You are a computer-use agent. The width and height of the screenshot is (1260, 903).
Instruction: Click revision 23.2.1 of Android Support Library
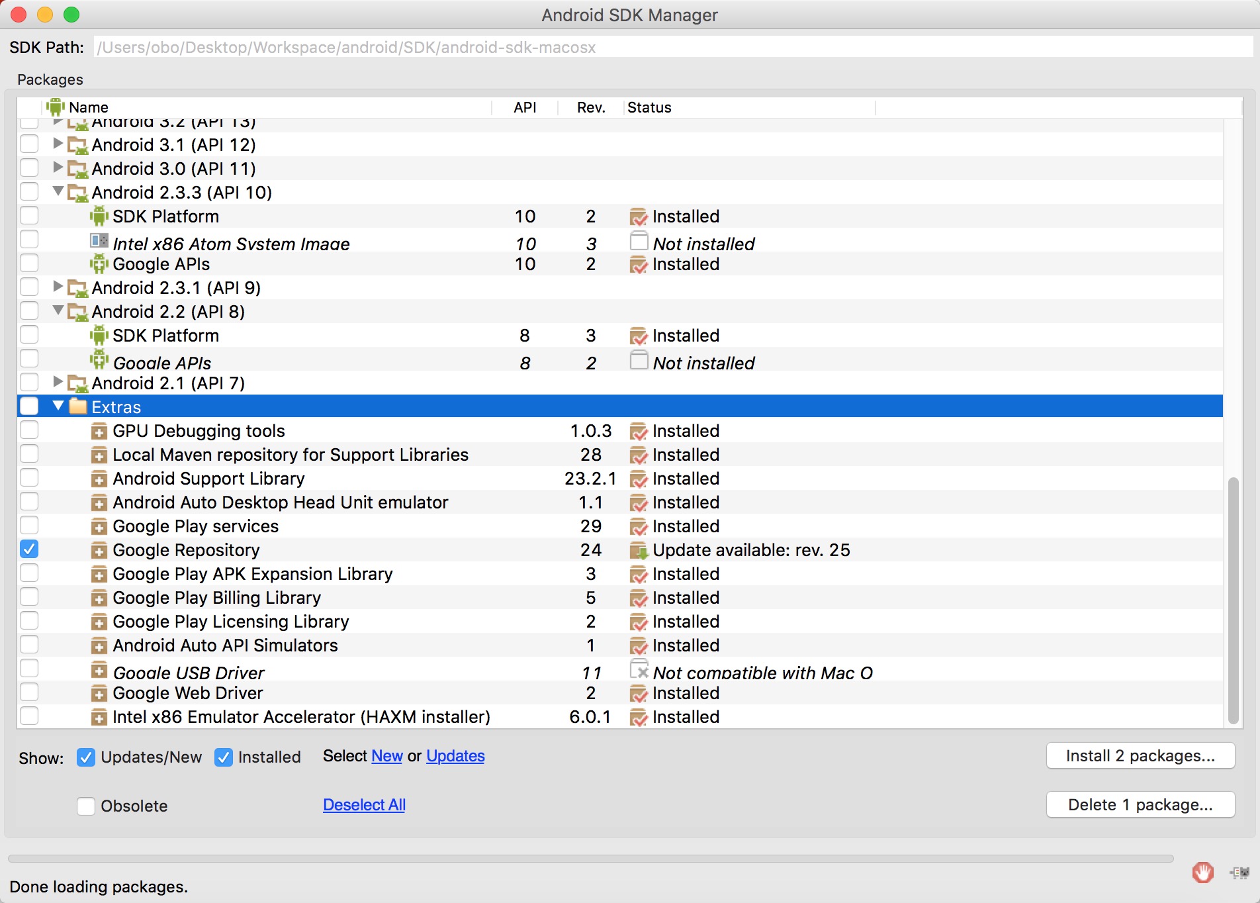(x=590, y=479)
